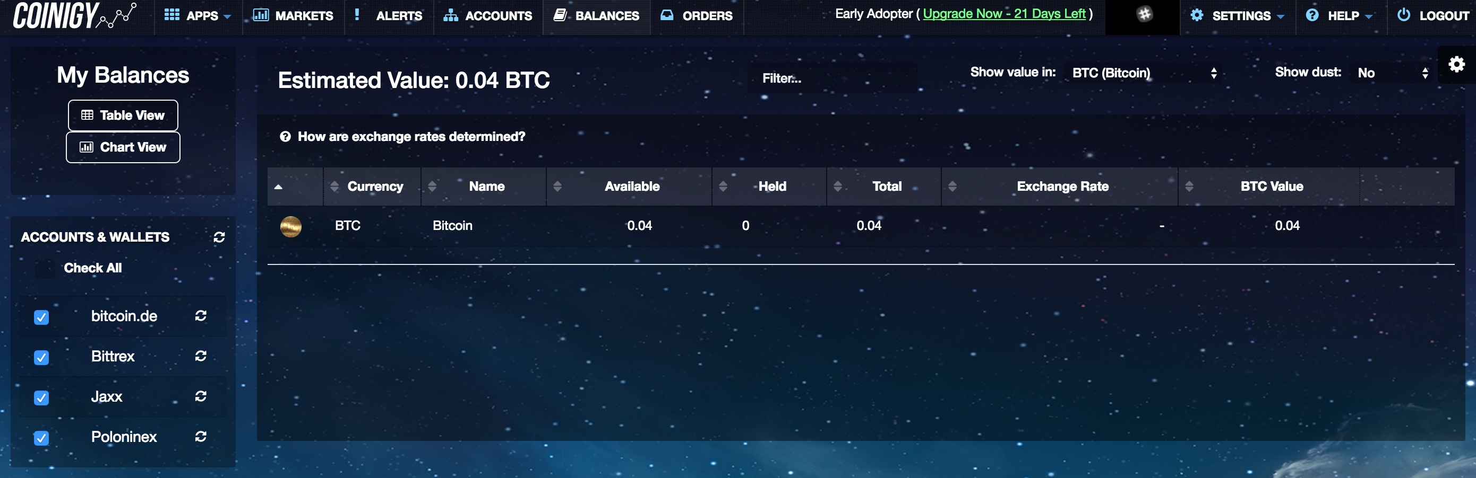This screenshot has width=1476, height=478.
Task: Switch to Chart View
Action: coord(123,147)
